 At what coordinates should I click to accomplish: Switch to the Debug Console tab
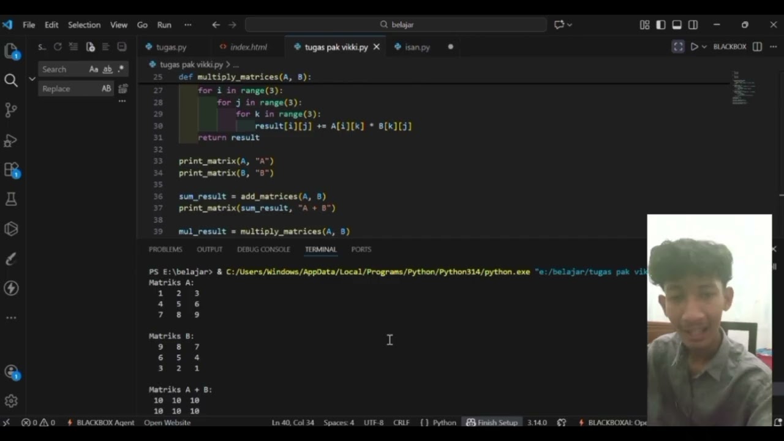tap(263, 249)
